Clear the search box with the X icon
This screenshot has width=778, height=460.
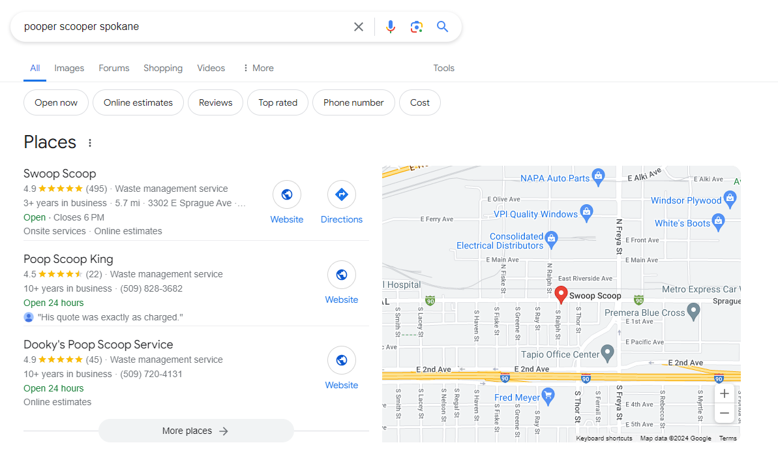coord(358,27)
